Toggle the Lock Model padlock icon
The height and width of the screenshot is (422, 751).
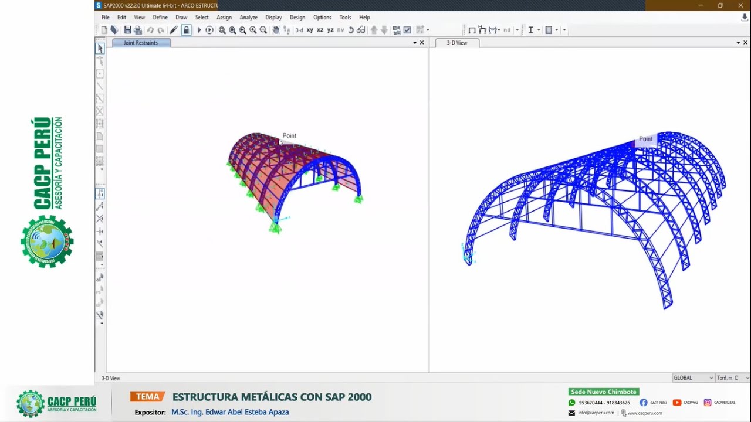coord(186,30)
